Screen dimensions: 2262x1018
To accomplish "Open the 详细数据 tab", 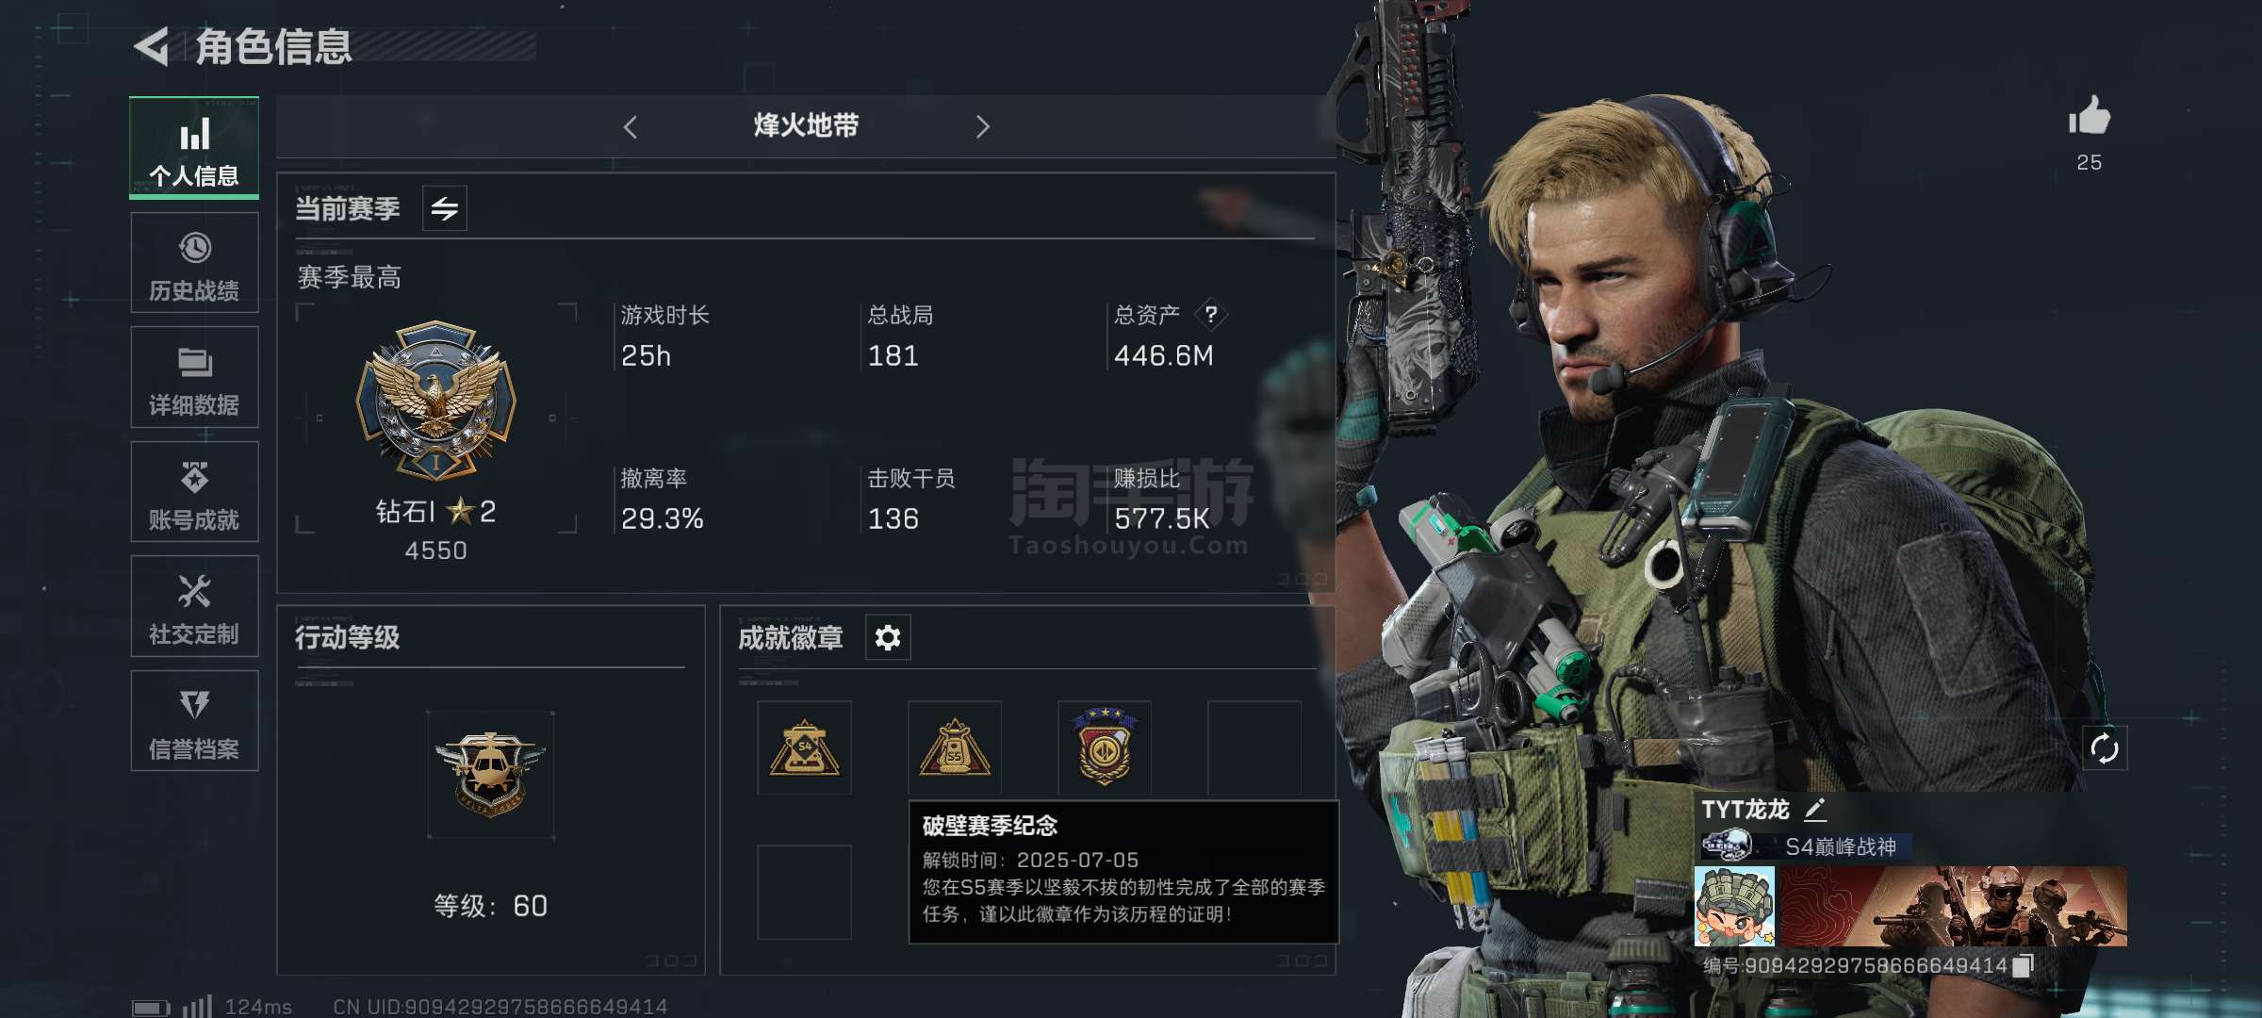I will [x=194, y=377].
